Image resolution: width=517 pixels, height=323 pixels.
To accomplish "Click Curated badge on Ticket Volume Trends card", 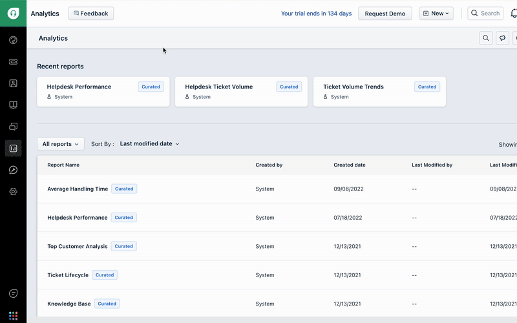I will point(427,87).
